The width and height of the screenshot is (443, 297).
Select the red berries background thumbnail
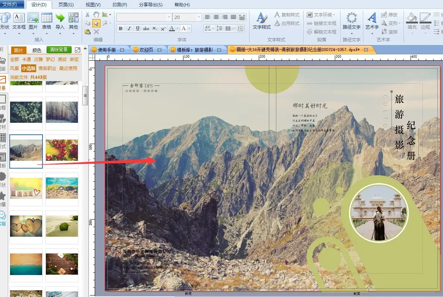(62, 150)
